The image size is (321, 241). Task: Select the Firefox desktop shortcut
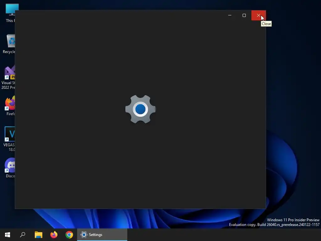pyautogui.click(x=10, y=106)
